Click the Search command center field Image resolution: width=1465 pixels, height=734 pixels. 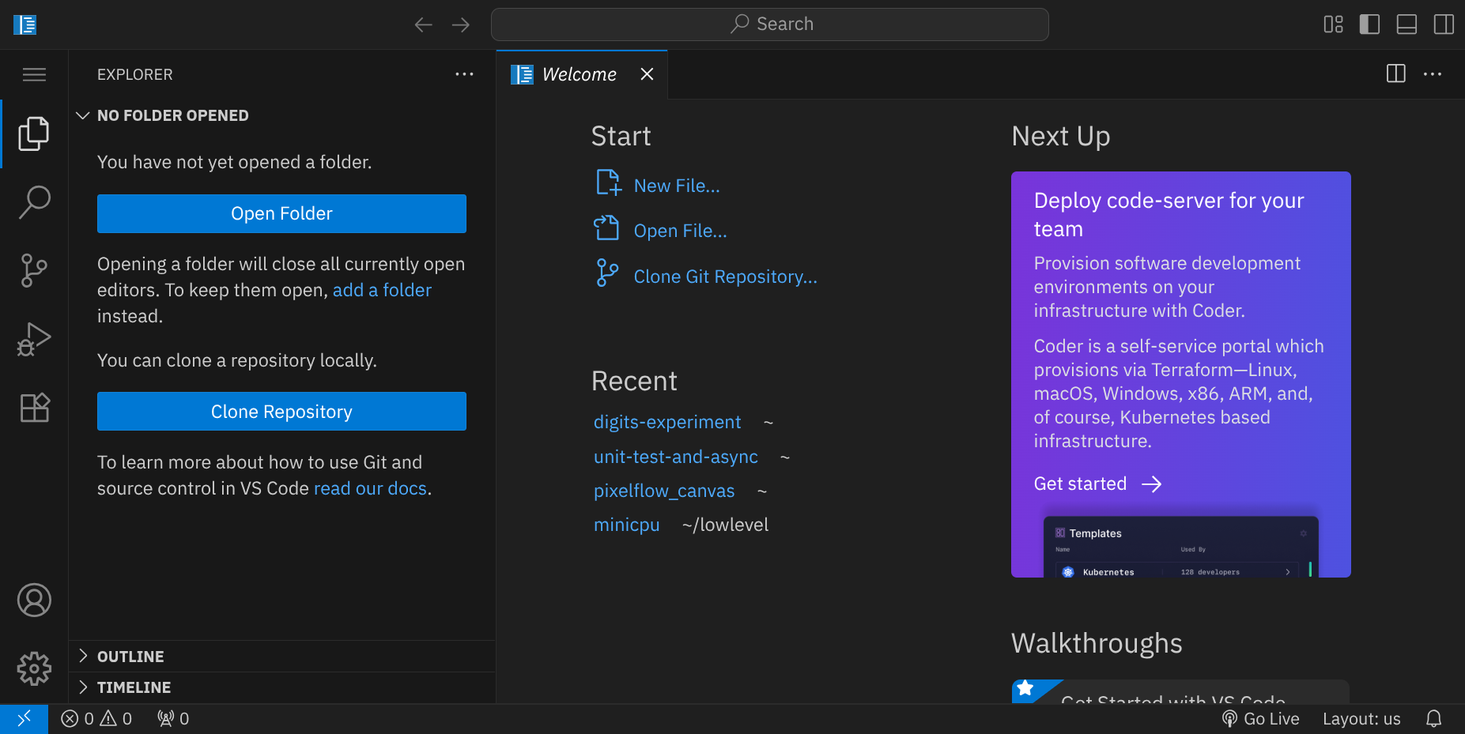(x=769, y=24)
